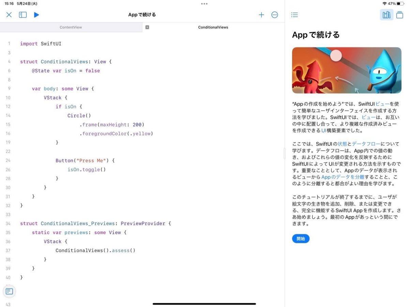Add new item with plus icon
The width and height of the screenshot is (409, 307).
pos(261,15)
